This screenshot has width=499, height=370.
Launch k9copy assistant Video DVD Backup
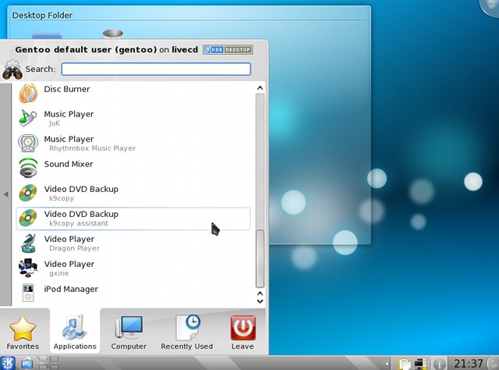tap(133, 219)
